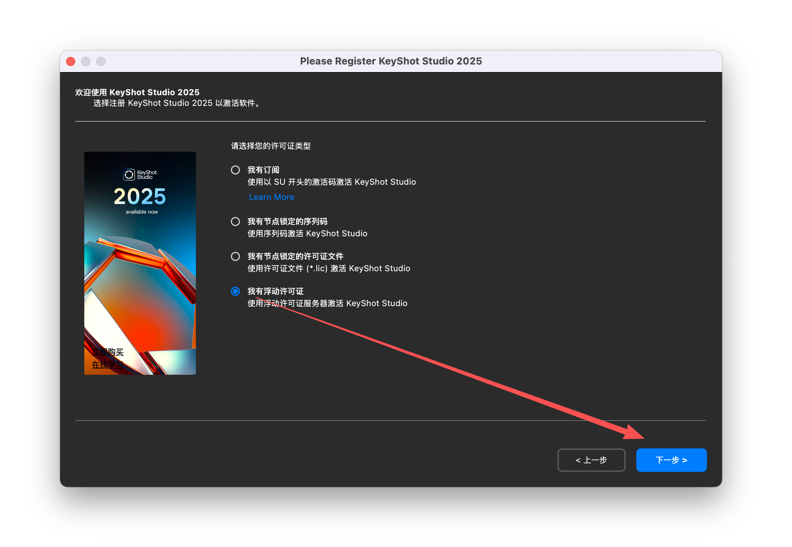Click the green zoom window button
Screen dimensions: 792x547
[101, 61]
